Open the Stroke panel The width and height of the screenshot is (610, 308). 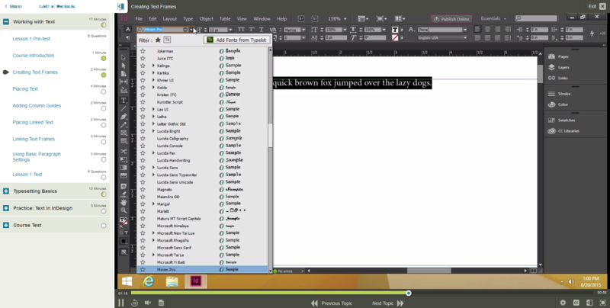560,94
